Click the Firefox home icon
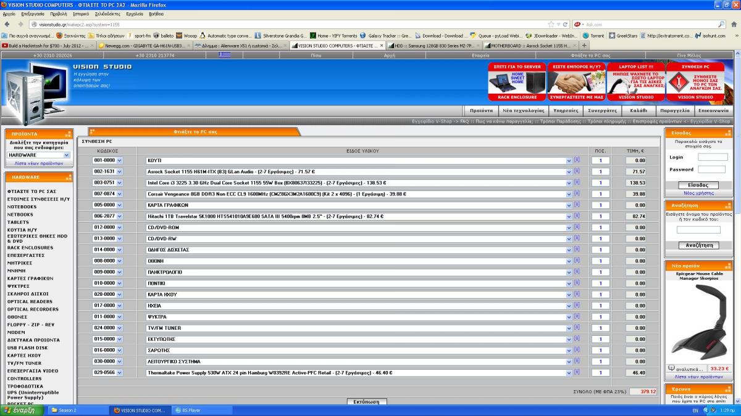This screenshot has width=741, height=416. point(734,24)
